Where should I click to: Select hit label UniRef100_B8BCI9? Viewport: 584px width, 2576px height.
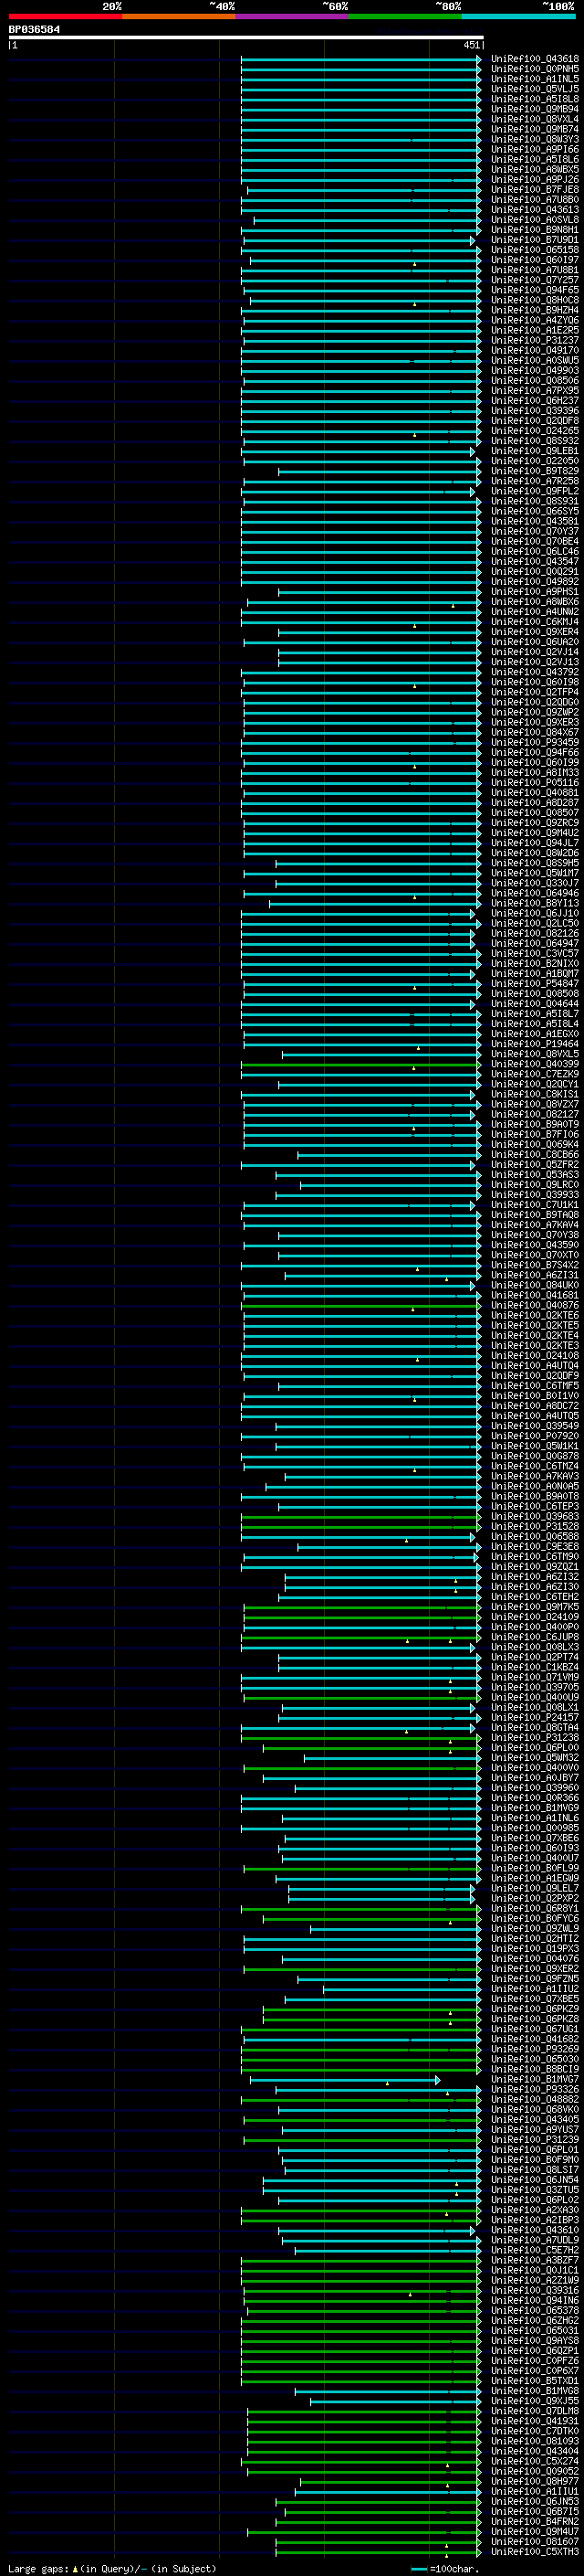pyautogui.click(x=535, y=2069)
